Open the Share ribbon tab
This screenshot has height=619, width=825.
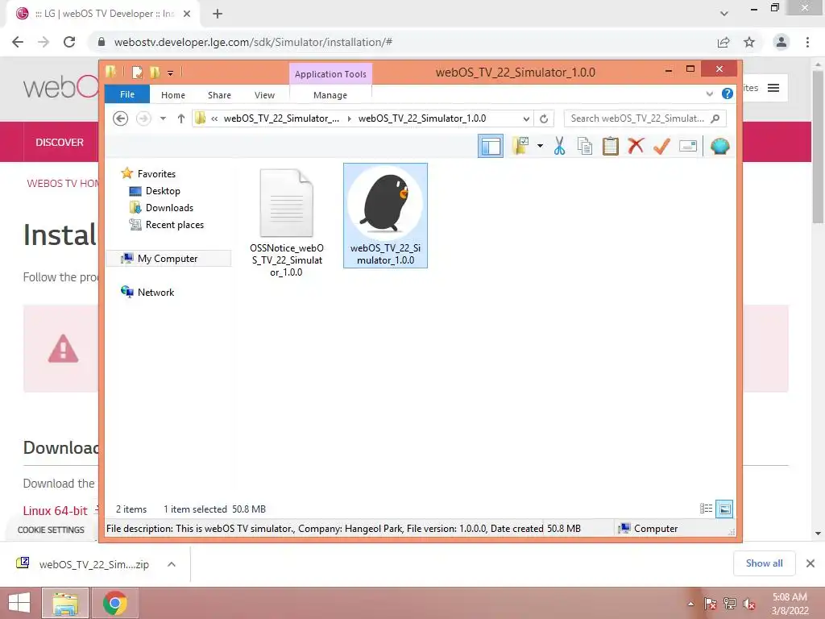pos(219,95)
